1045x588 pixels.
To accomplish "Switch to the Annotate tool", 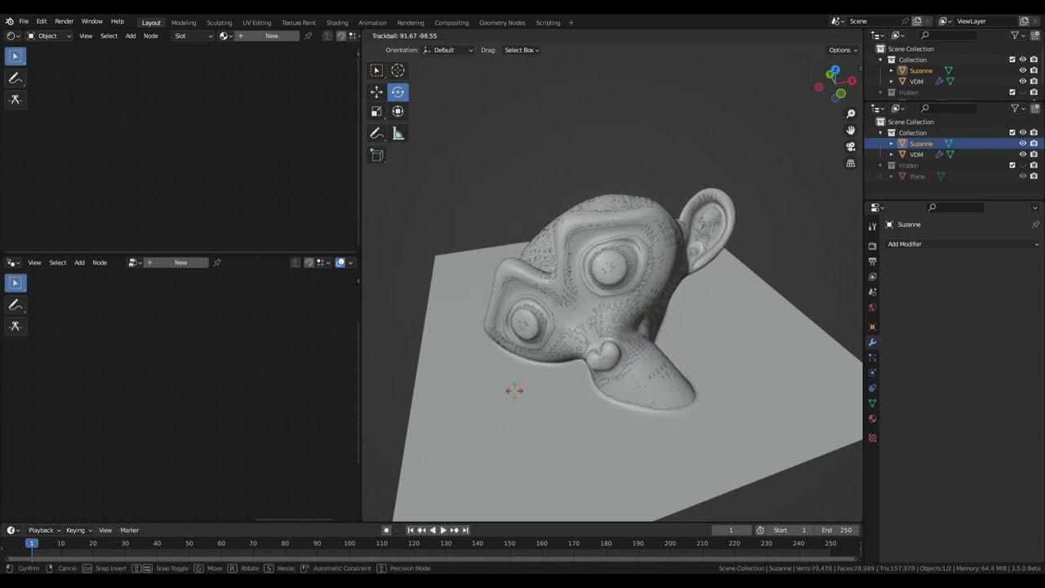I will [x=376, y=132].
